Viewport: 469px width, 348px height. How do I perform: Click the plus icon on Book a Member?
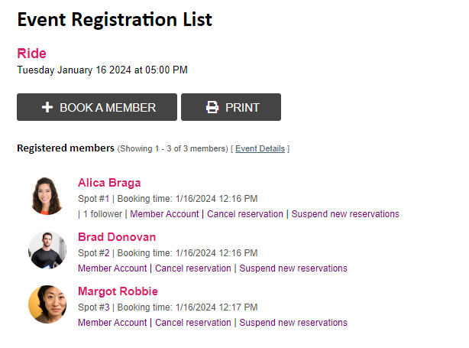click(47, 107)
